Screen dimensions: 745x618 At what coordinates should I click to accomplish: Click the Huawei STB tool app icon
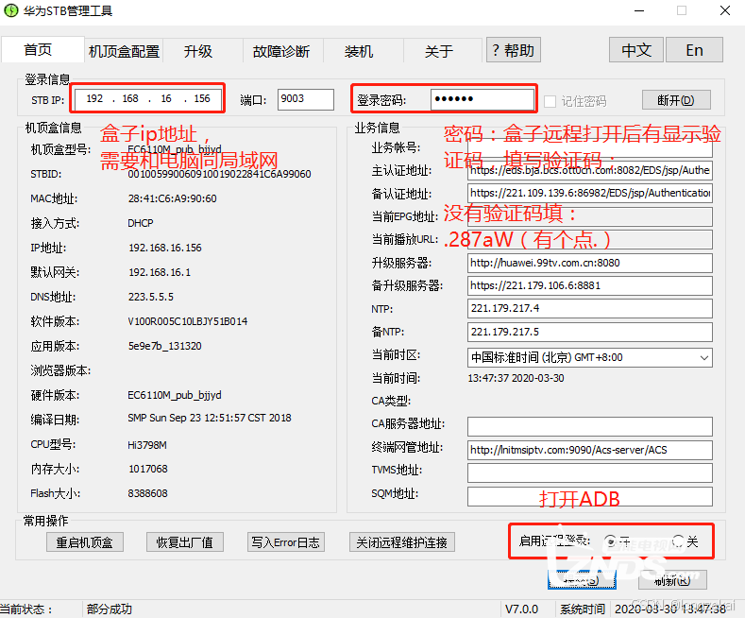click(11, 10)
